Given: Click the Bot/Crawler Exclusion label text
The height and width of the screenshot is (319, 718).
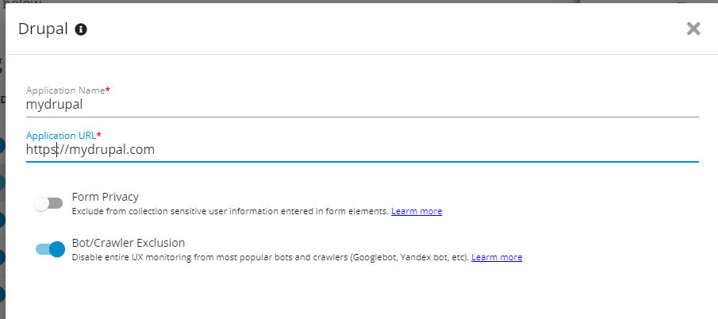Looking at the screenshot, I should [129, 243].
